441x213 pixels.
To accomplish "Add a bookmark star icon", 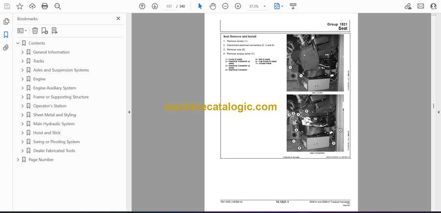I will tap(20, 6).
